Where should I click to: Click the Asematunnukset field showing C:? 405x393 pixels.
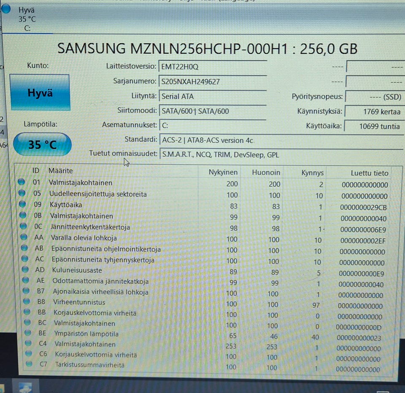click(x=213, y=126)
